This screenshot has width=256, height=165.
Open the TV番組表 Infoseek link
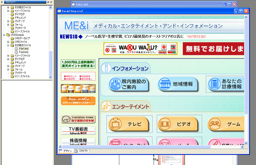pos(78,131)
